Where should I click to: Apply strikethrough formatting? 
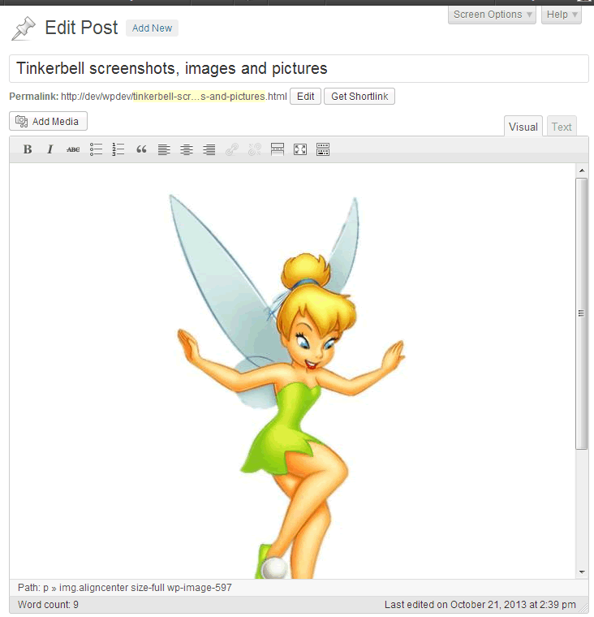pos(73,149)
